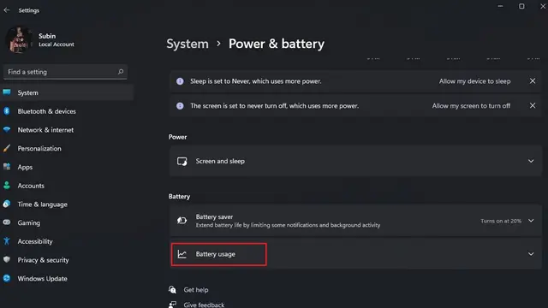The width and height of the screenshot is (548, 308).
Task: Click the Network & internet wifi icon
Action: click(7, 129)
